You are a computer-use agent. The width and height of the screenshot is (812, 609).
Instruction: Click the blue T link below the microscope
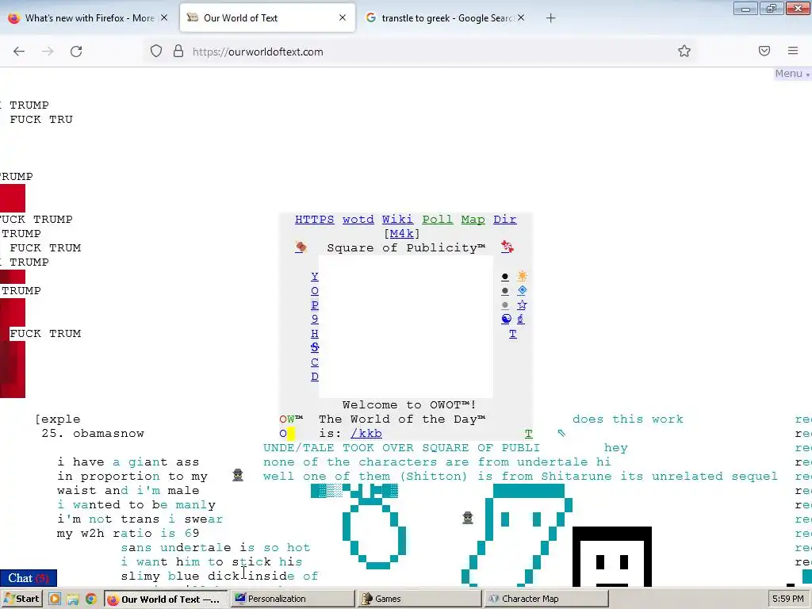tap(513, 334)
